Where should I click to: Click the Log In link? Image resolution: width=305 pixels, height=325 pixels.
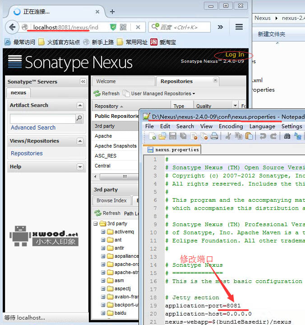point(235,55)
